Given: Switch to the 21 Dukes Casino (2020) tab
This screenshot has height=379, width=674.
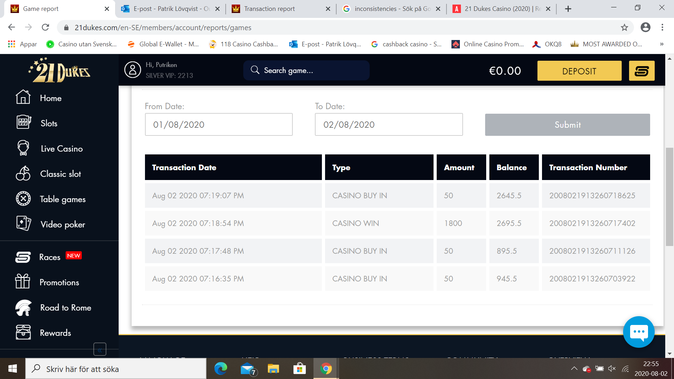Looking at the screenshot, I should [x=502, y=9].
